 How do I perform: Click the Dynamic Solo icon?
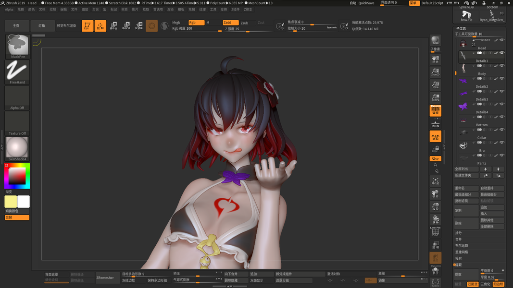(x=436, y=270)
